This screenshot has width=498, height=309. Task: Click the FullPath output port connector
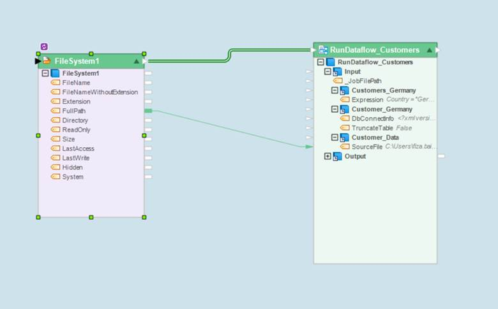pyautogui.click(x=148, y=111)
